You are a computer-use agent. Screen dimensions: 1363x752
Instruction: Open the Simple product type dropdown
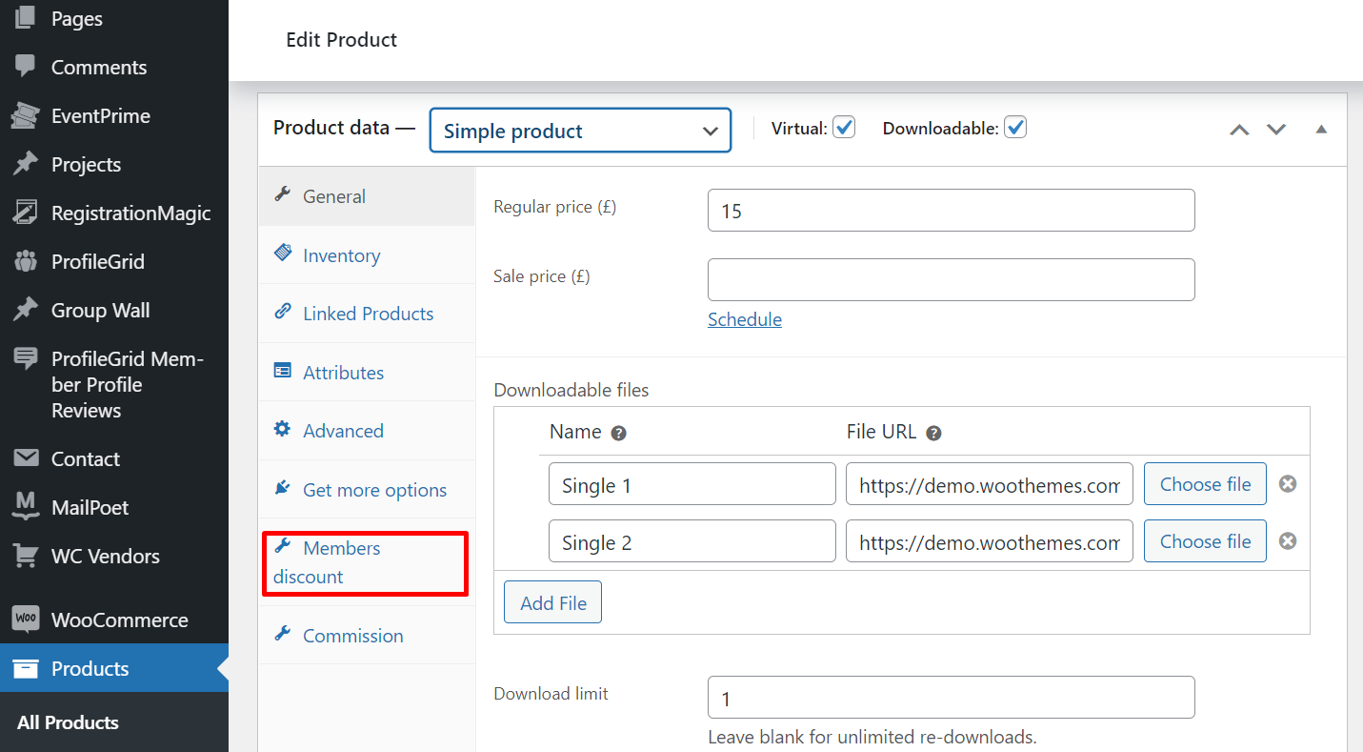click(x=580, y=131)
